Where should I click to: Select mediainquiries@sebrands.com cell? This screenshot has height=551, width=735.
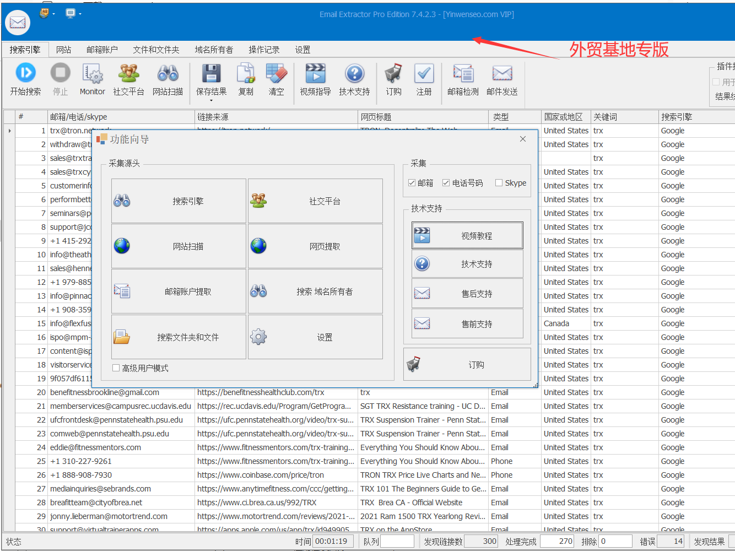(121, 489)
